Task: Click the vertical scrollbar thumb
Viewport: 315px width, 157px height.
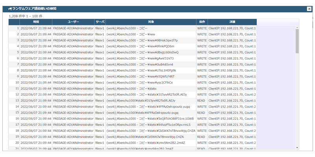Action: coord(297,41)
